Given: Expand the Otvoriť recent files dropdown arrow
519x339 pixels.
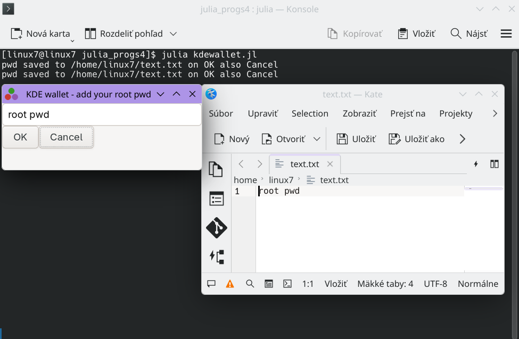Looking at the screenshot, I should tap(317, 139).
